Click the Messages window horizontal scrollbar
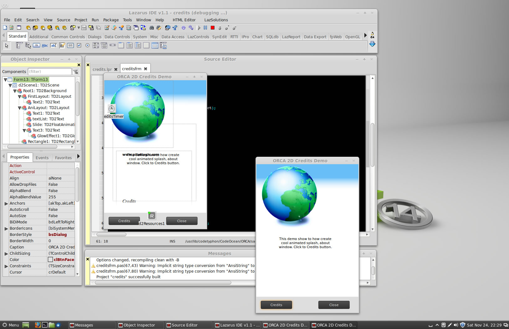 coord(163,283)
